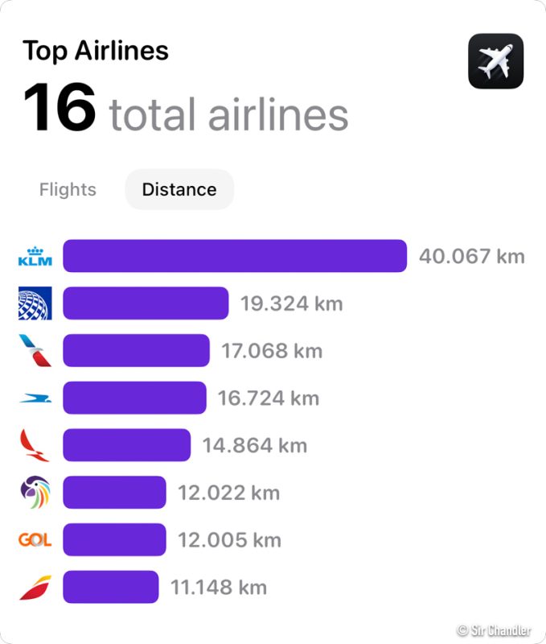Click the "16 total airlines" heading
The width and height of the screenshot is (546, 644).
click(x=186, y=109)
